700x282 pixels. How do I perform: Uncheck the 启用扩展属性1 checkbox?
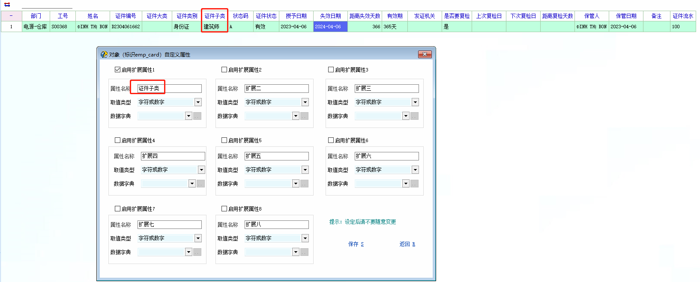tap(117, 69)
